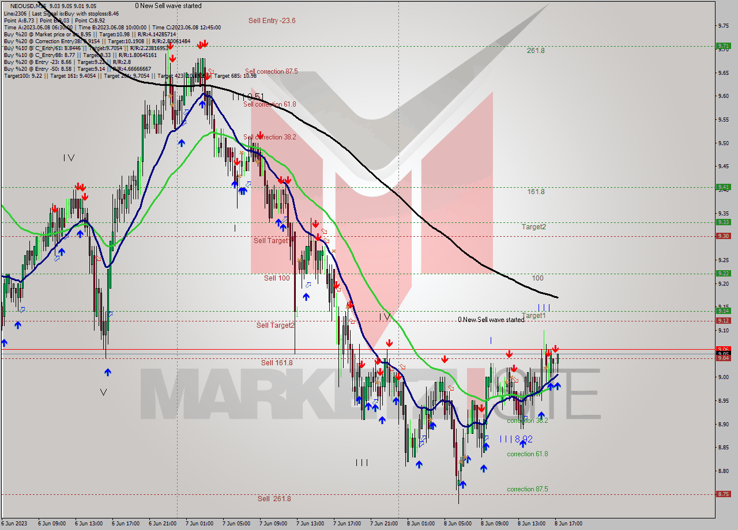The width and height of the screenshot is (738, 530).
Task: Click the green 9.22 price tag
Action: click(x=723, y=273)
